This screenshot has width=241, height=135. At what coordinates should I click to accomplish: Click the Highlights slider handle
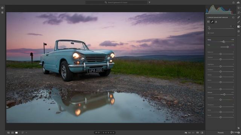[x=221, y=66]
